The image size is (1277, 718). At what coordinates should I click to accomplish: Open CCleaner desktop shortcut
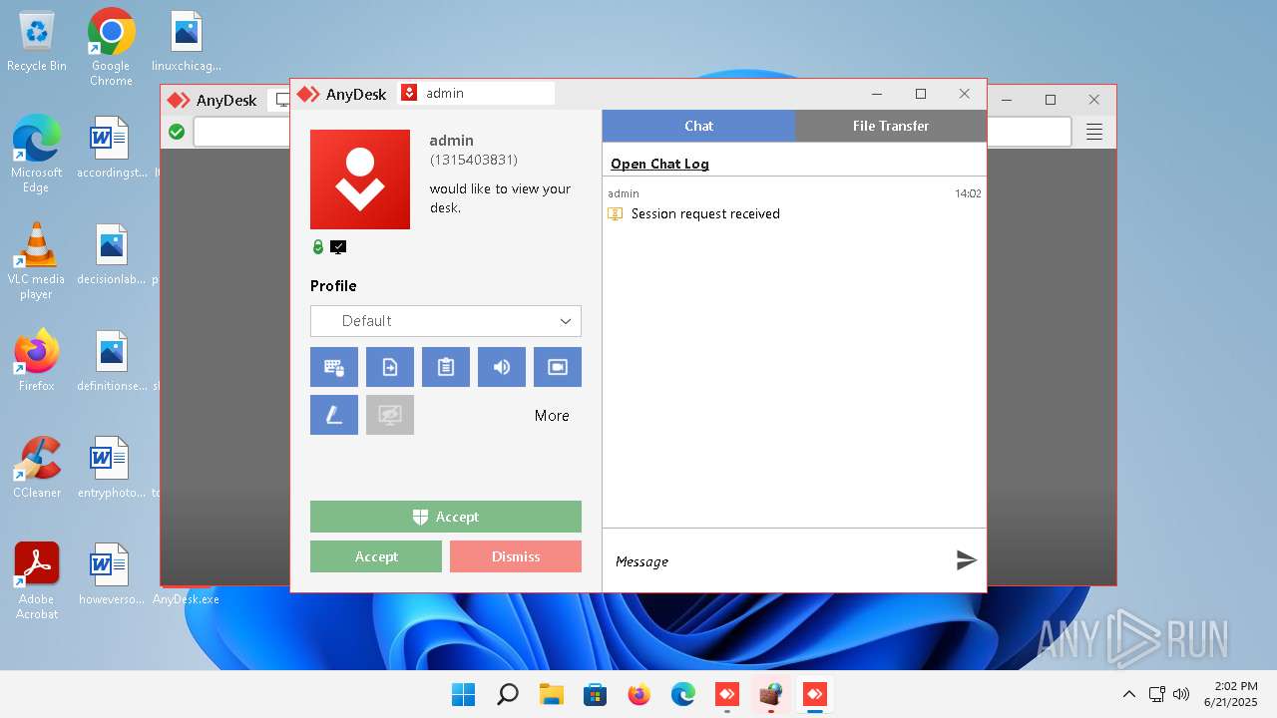[37, 467]
